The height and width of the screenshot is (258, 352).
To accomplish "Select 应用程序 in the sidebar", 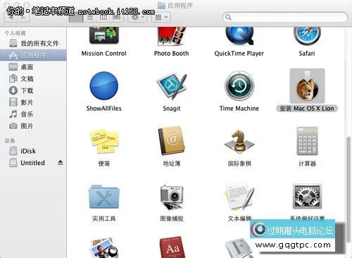I will tap(33, 55).
